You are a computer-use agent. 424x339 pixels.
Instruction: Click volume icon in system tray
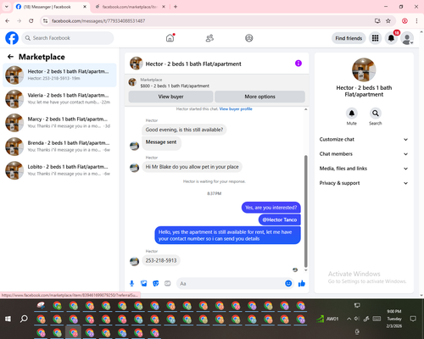[357, 319]
